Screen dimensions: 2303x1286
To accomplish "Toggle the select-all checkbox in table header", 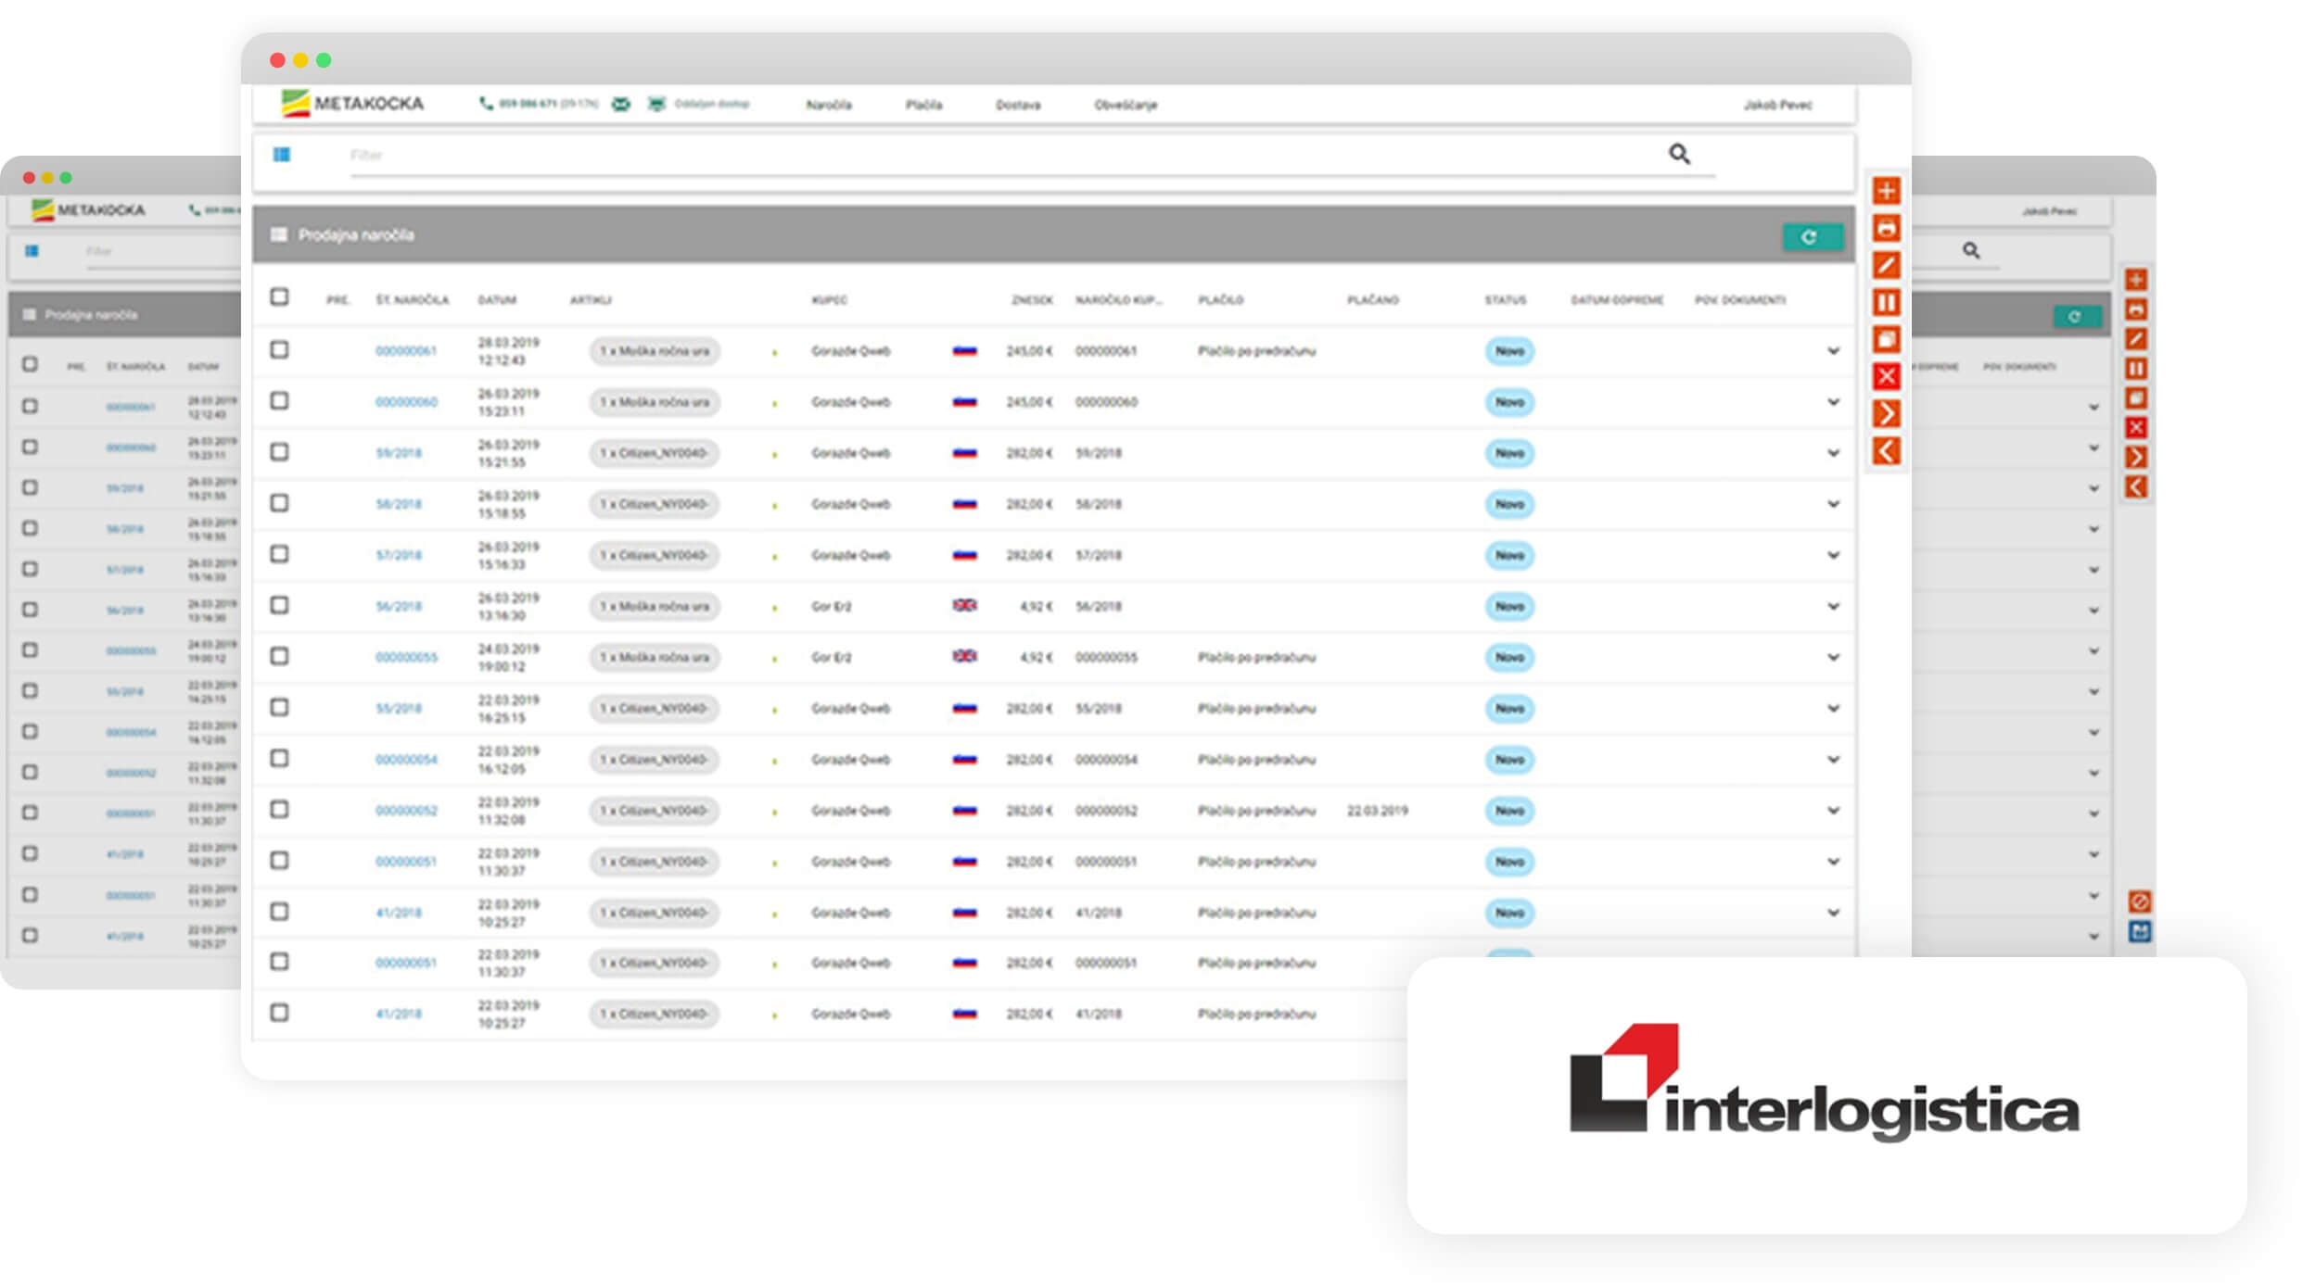I will [x=279, y=296].
